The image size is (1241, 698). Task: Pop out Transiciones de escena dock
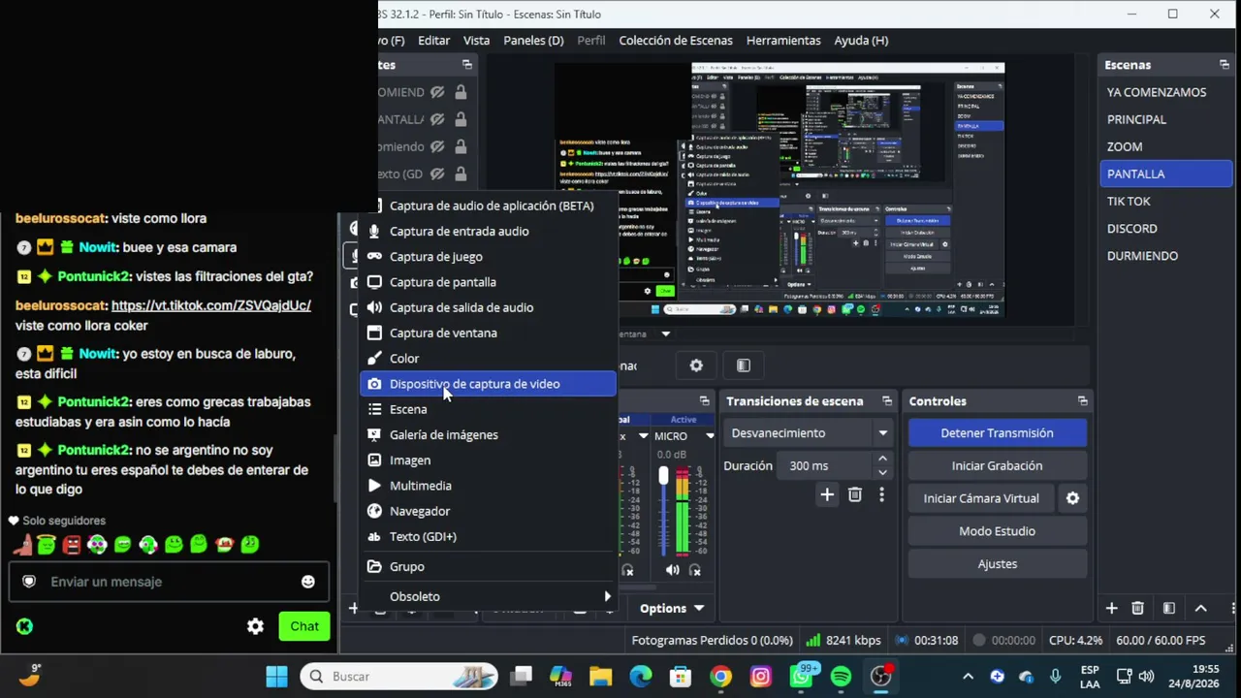[887, 401]
